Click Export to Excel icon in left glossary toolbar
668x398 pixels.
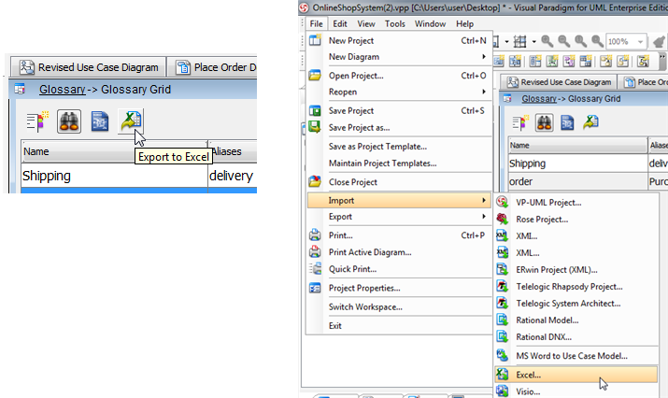pos(131,121)
